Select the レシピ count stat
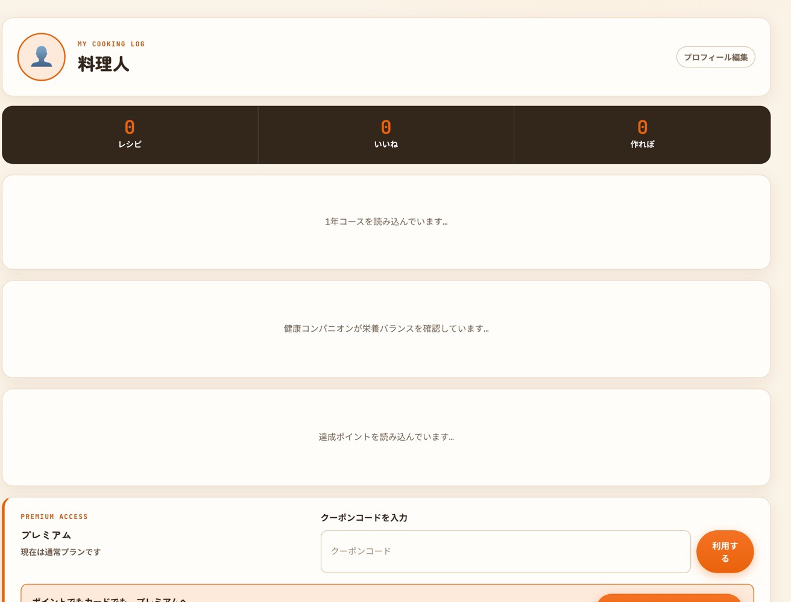791x602 pixels. click(x=130, y=135)
